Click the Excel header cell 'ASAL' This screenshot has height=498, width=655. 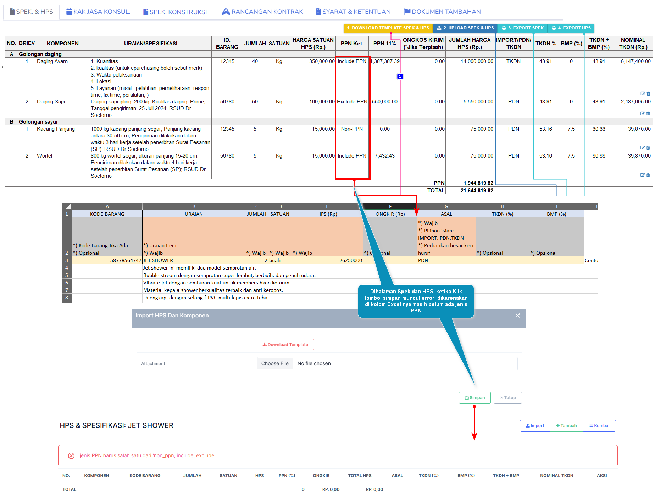(446, 214)
